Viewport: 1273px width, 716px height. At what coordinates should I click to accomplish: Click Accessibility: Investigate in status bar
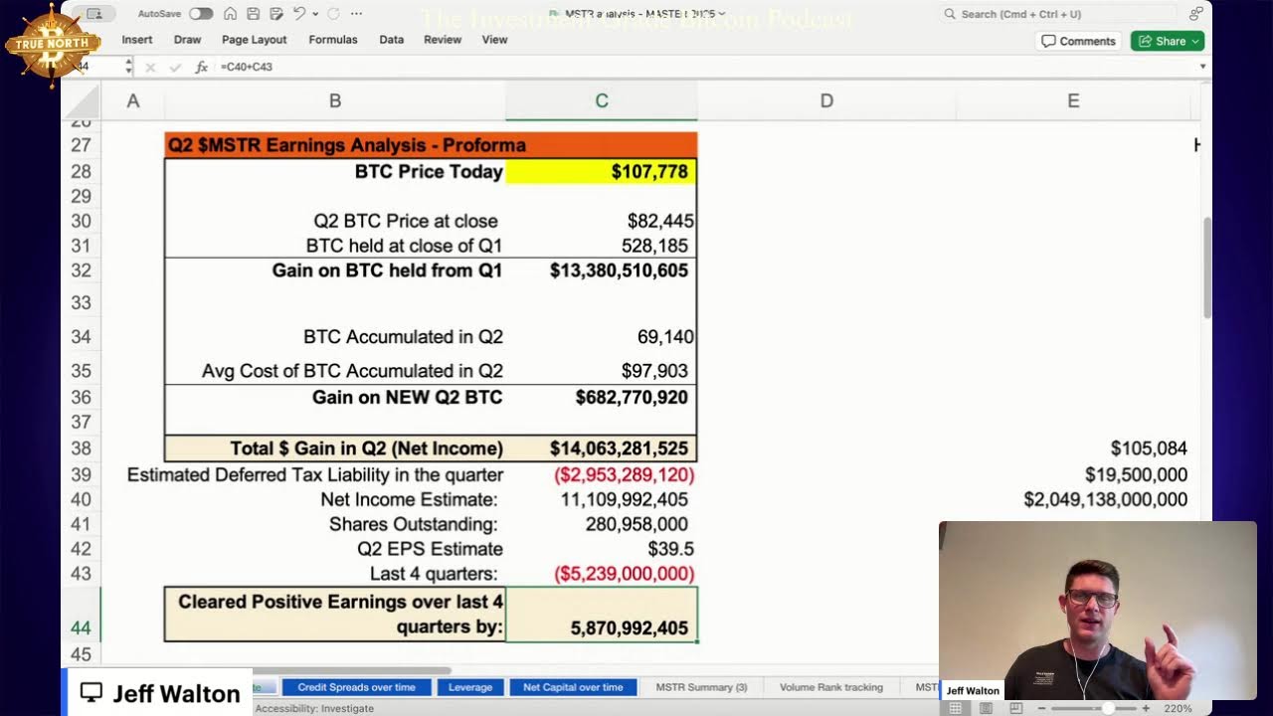314,708
